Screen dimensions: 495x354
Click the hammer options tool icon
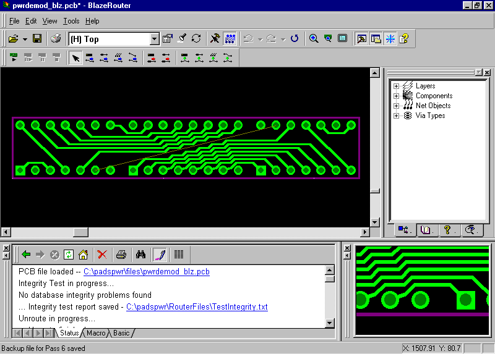[x=215, y=39]
